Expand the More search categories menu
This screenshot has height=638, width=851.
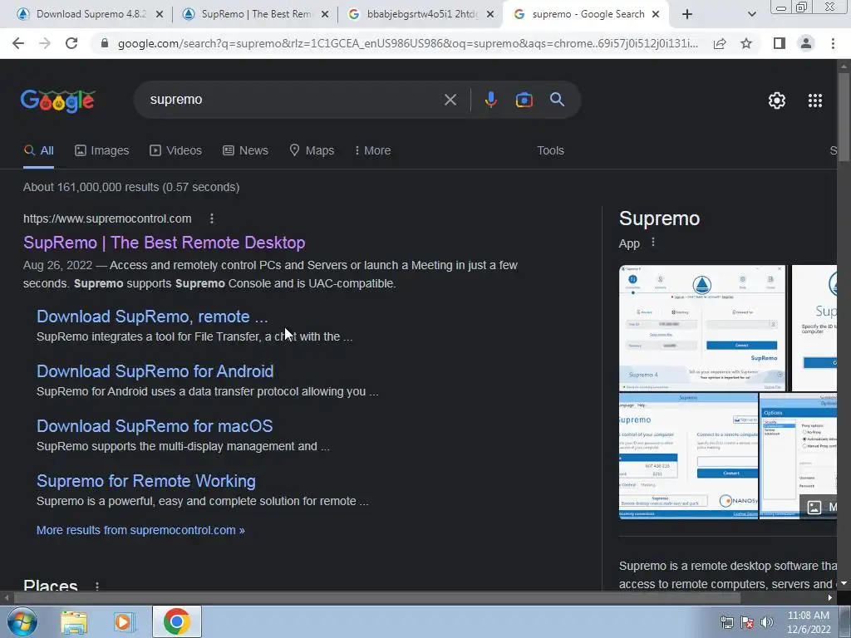tap(372, 151)
